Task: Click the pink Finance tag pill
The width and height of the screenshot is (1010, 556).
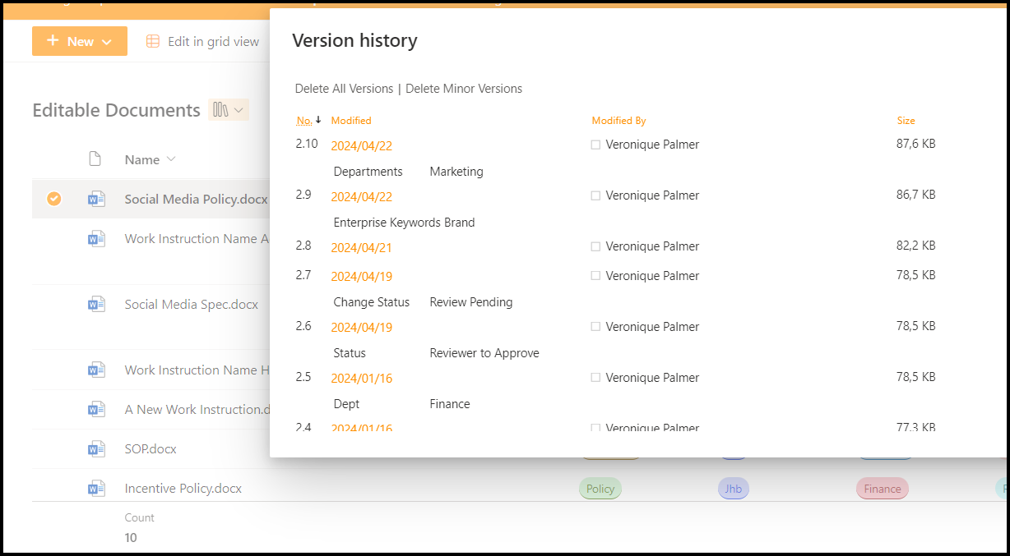Action: click(x=882, y=489)
